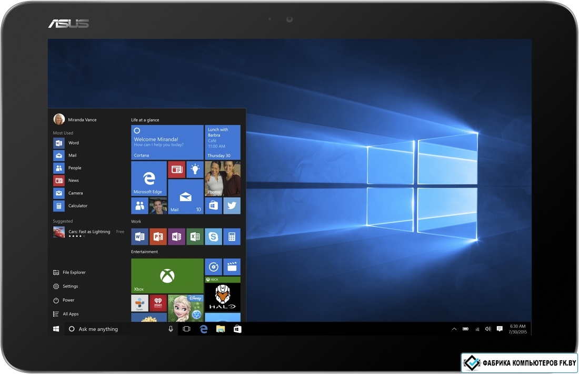Open the red News tile
The image size is (579, 374).
pyautogui.click(x=176, y=170)
